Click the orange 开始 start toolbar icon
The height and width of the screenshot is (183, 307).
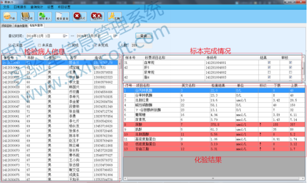point(10,17)
